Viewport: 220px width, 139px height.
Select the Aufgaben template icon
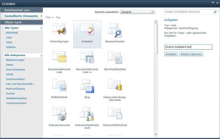(87, 29)
